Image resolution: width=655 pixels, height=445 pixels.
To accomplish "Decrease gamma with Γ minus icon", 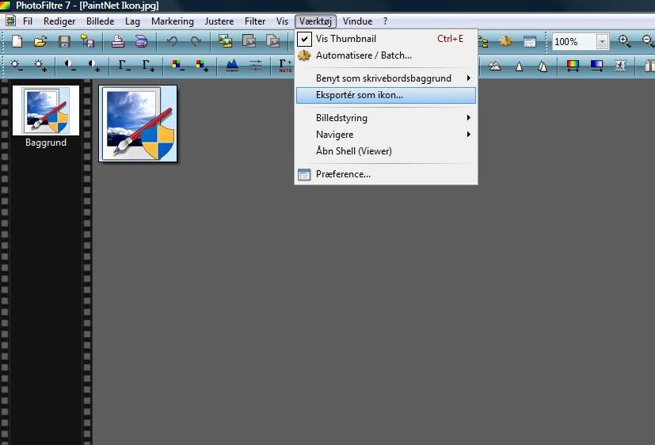I will click(x=124, y=66).
